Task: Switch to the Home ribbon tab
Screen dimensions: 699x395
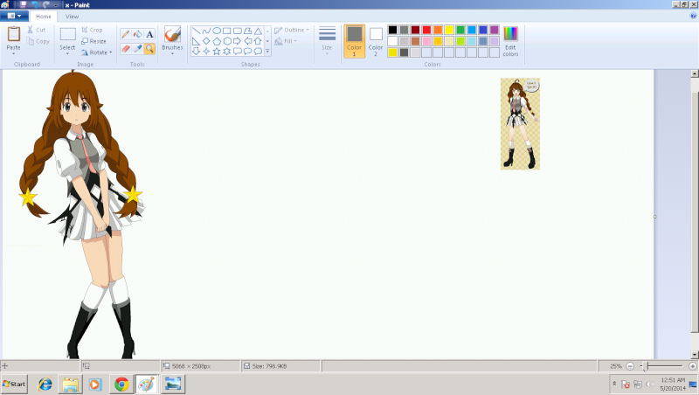Action: [x=43, y=16]
